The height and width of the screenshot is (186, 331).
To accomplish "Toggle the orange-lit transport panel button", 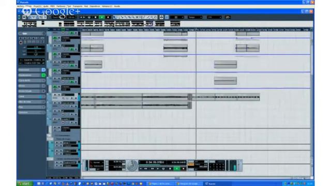I will pyautogui.click(x=191, y=164).
